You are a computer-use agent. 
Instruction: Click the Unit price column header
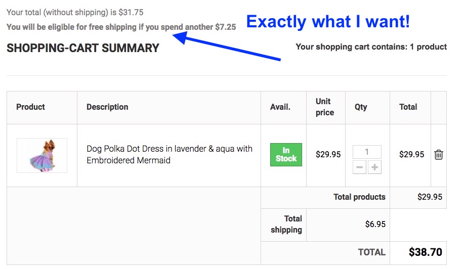(x=325, y=107)
